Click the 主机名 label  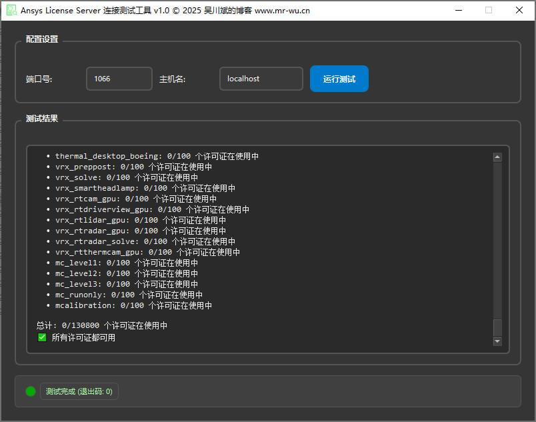172,79
